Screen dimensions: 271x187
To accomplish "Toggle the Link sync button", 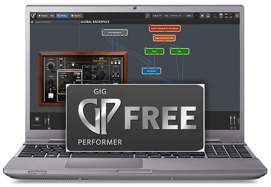I will (188, 15).
